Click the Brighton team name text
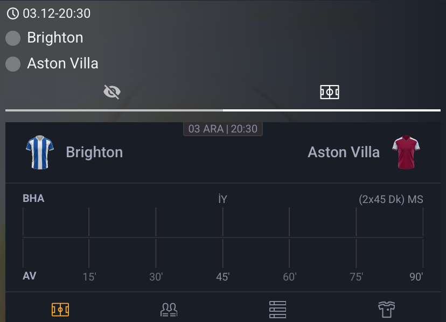 coord(94,152)
